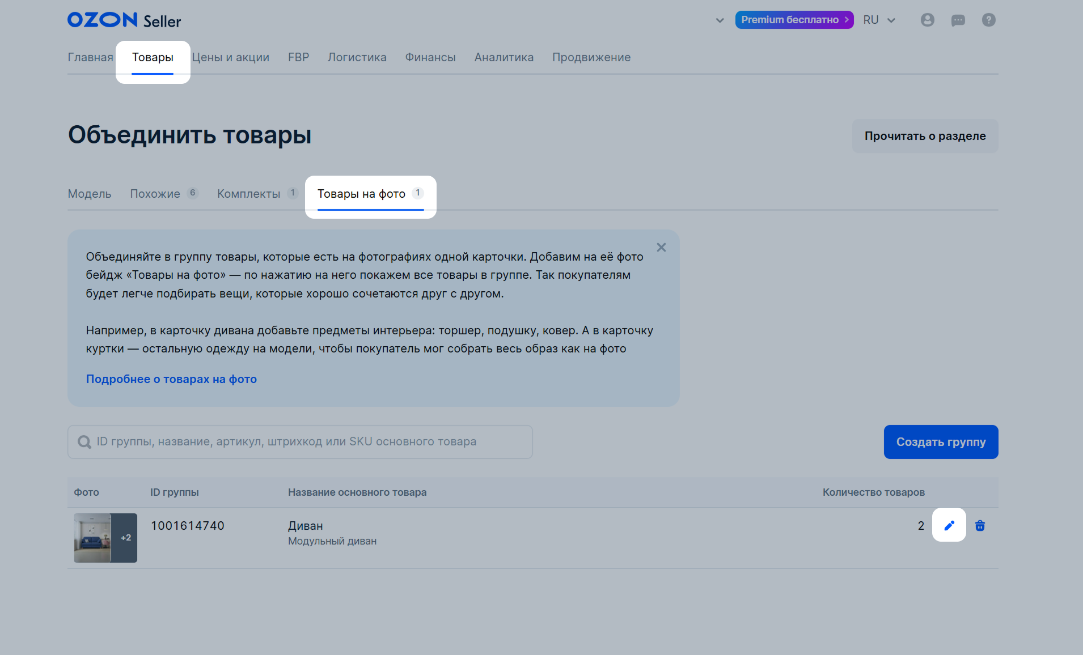Click the Модульный диван subtitle
The width and height of the screenshot is (1083, 655).
332,541
